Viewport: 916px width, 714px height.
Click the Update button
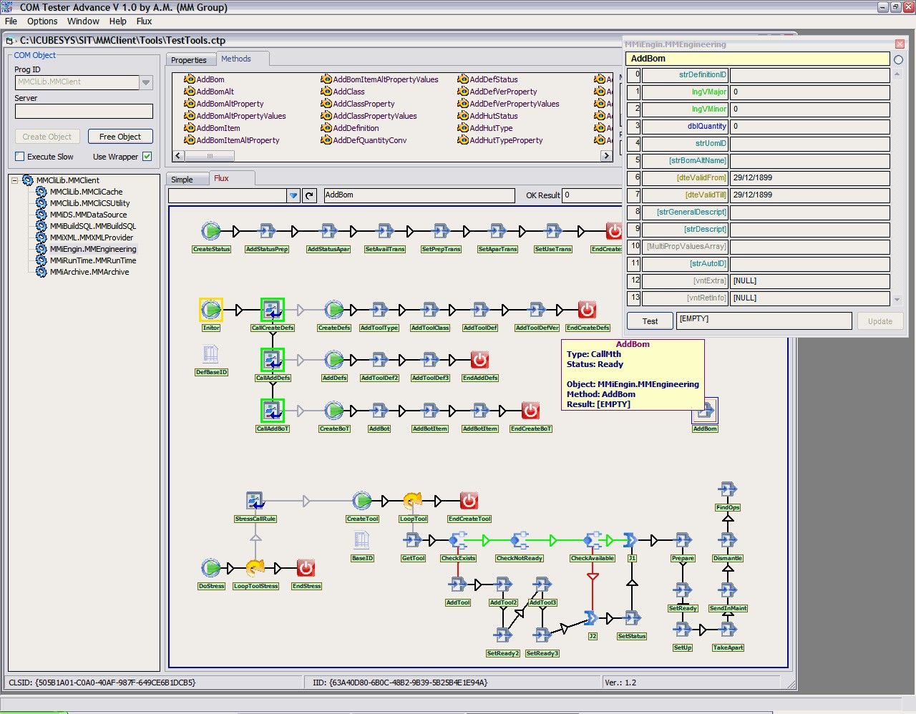(x=880, y=321)
